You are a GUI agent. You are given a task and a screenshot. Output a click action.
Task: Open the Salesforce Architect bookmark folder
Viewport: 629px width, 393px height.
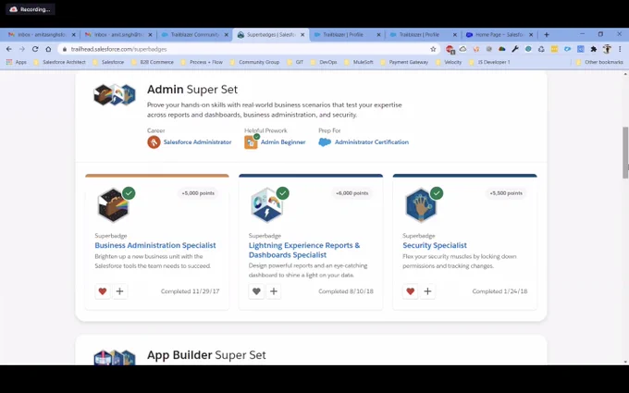(59, 62)
